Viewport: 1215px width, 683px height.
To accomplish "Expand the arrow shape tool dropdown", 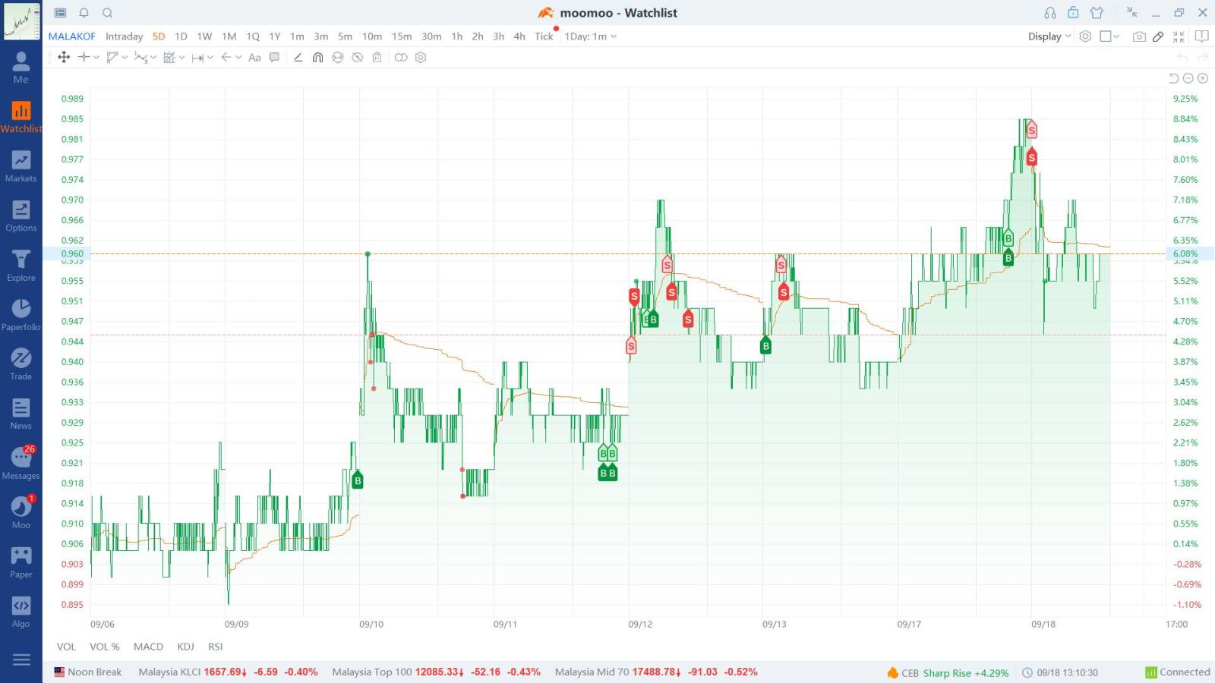I will click(x=238, y=57).
